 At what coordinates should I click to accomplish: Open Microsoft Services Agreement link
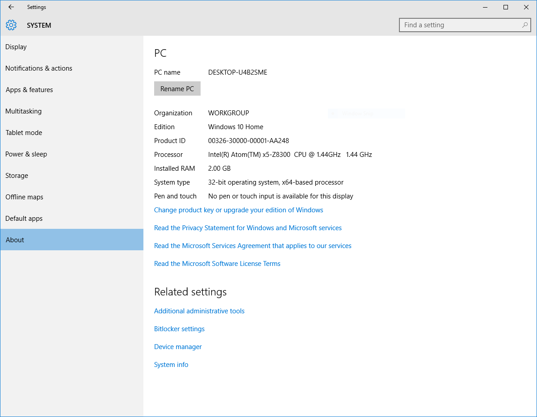[x=253, y=246]
